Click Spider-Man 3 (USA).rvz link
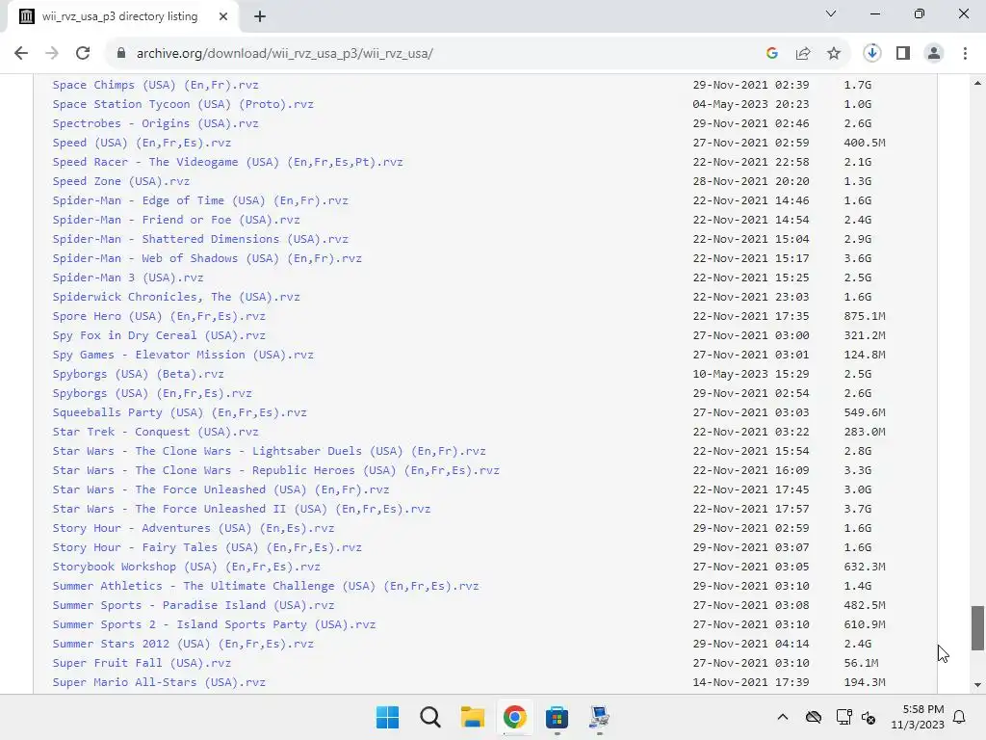 pos(128,277)
